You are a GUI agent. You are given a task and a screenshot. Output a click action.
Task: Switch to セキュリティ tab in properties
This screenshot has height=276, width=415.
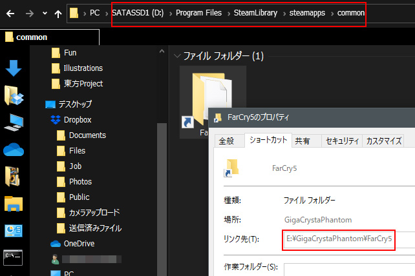click(342, 141)
